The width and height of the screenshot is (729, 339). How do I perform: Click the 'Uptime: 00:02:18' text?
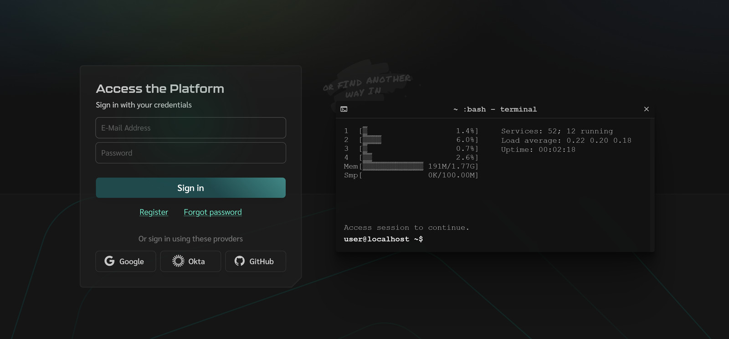[x=538, y=149]
